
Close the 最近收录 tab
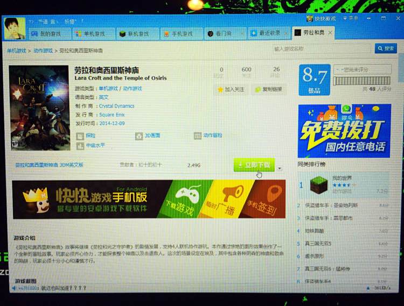click(x=286, y=33)
